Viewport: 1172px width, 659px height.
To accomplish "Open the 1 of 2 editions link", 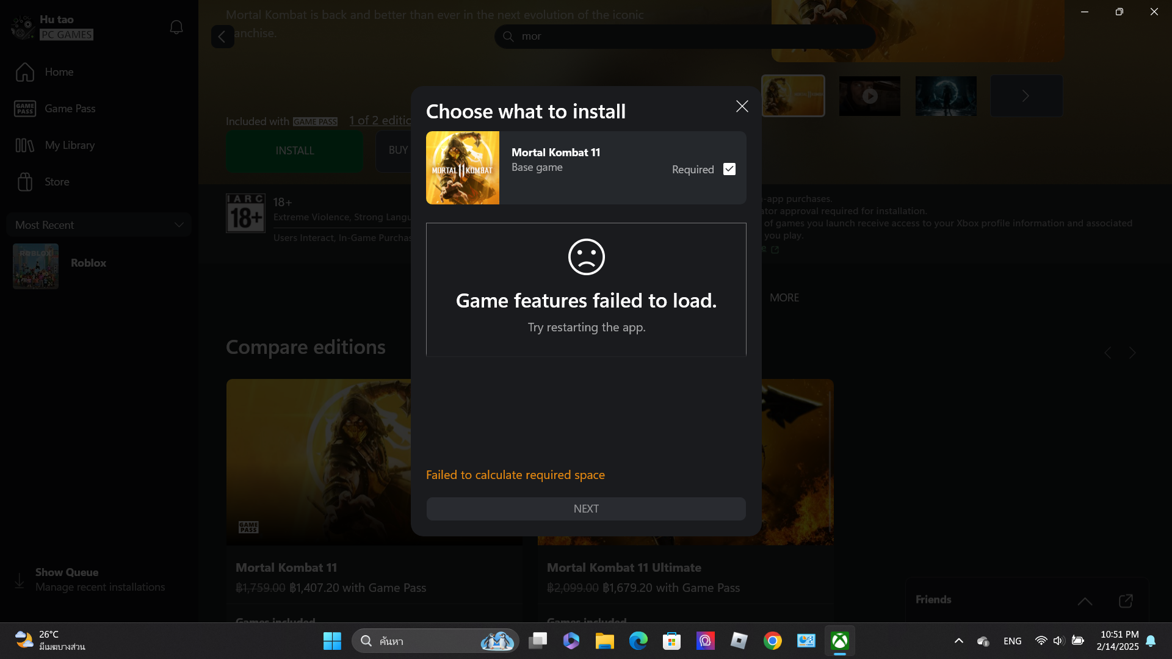I will [x=380, y=121].
